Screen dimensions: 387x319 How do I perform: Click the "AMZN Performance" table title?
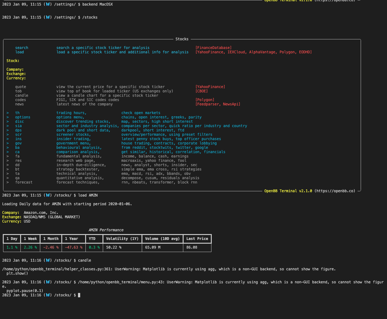click(106, 230)
